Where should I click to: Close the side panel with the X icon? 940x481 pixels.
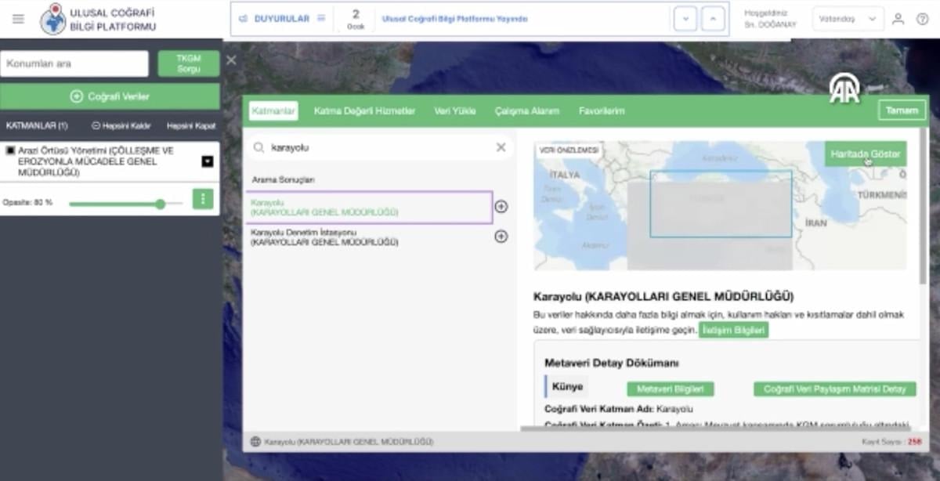[231, 60]
